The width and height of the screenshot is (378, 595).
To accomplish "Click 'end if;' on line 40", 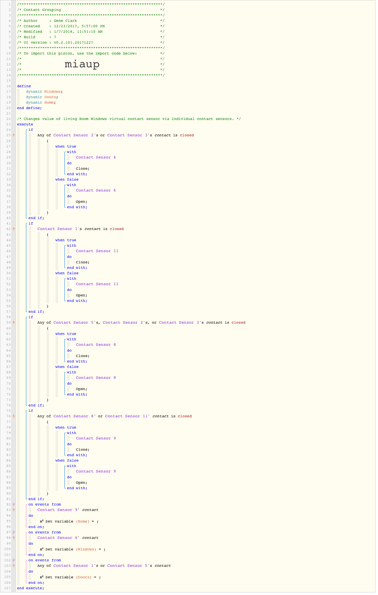I will pyautogui.click(x=36, y=218).
